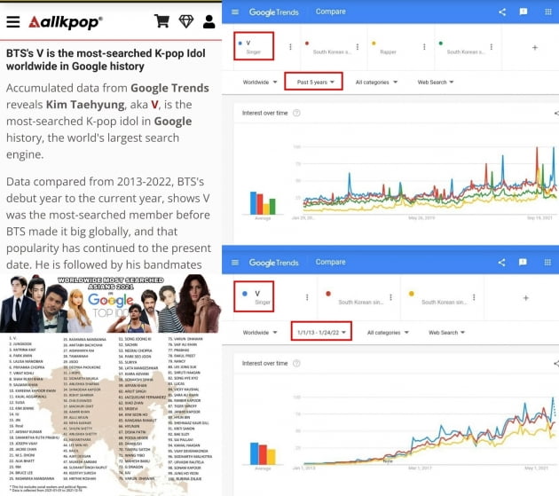Open three-dot menu beside V Singer in upper panel
This screenshot has height=496, width=559.
[290, 47]
